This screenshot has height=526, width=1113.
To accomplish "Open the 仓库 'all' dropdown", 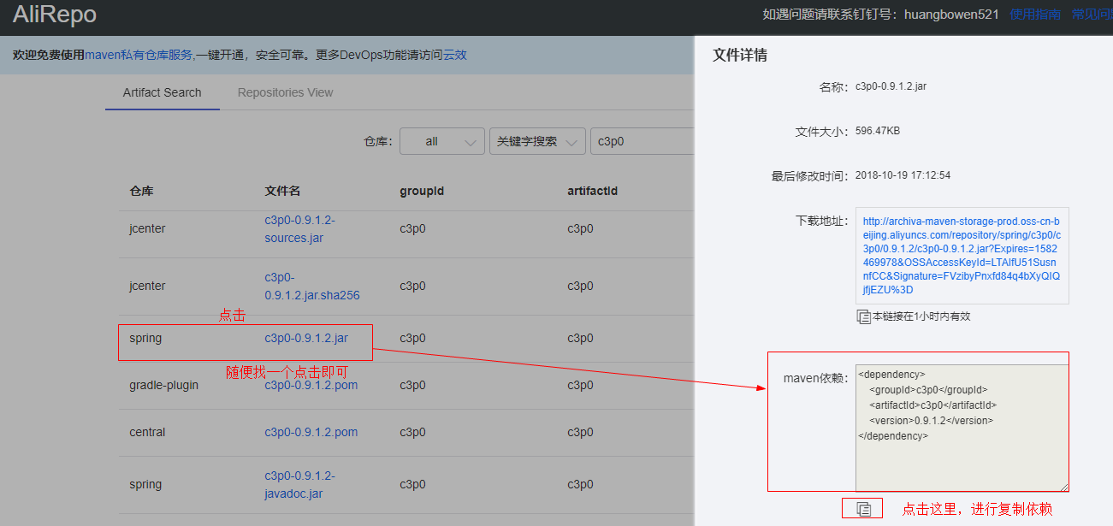I will click(x=441, y=141).
